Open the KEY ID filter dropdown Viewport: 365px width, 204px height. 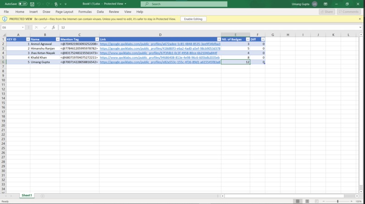pyautogui.click(x=28, y=39)
